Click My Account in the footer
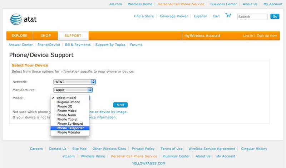The width and height of the screenshot is (286, 168). [x=226, y=156]
